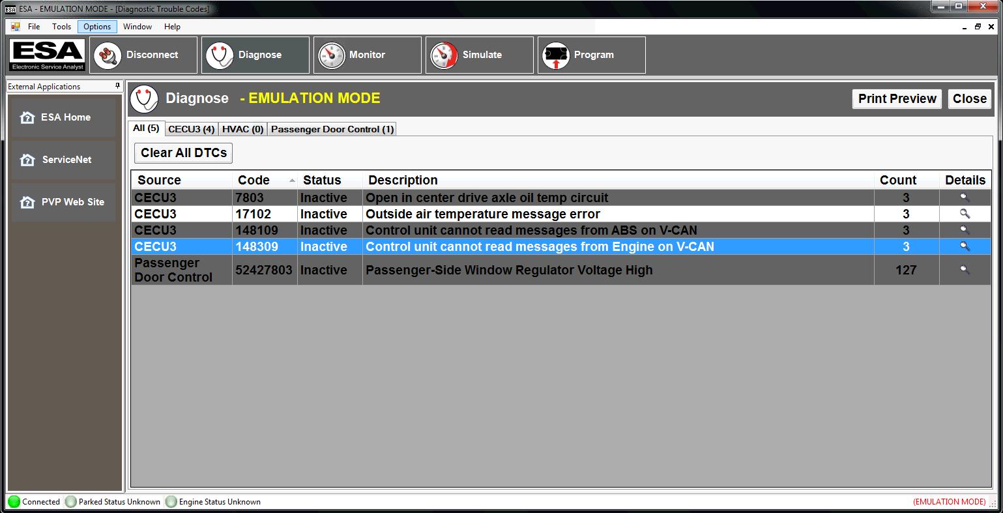Screen dimensions: 1003x513
Task: Switch to the HVAC (0) tab
Action: tap(242, 129)
